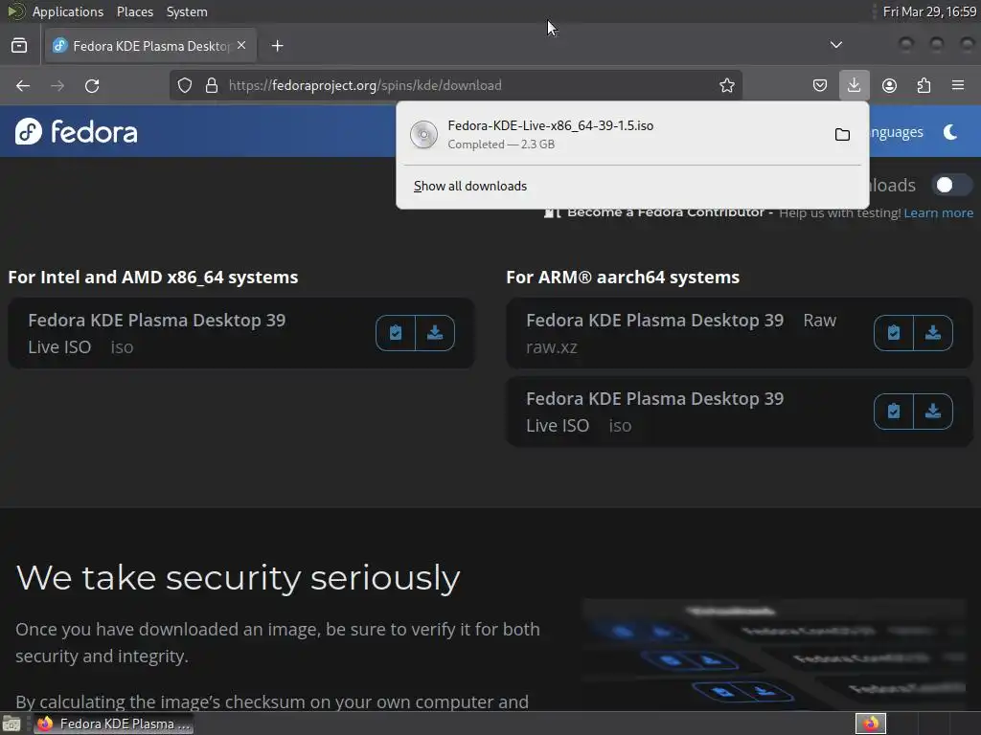Verify checksum for the x86_64 Live ISO
This screenshot has width=981, height=735.
click(396, 332)
